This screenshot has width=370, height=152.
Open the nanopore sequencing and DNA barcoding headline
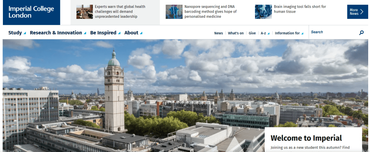tap(210, 12)
